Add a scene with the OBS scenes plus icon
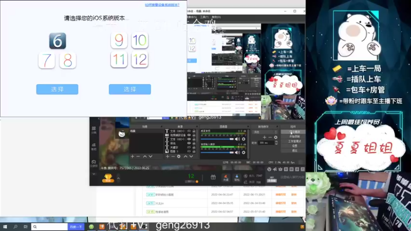This screenshot has height=231, width=411. 133,157
